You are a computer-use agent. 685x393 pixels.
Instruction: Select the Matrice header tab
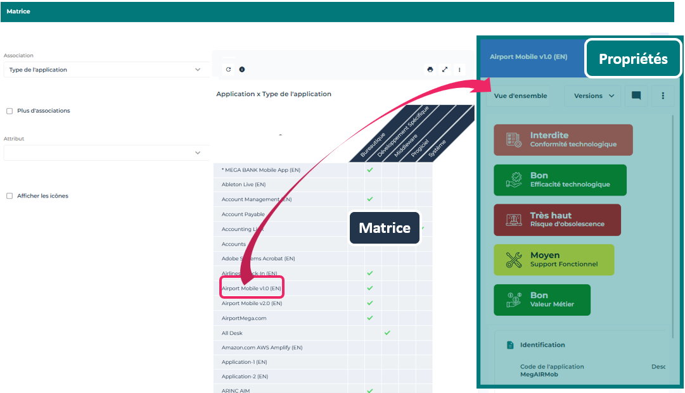click(x=18, y=11)
